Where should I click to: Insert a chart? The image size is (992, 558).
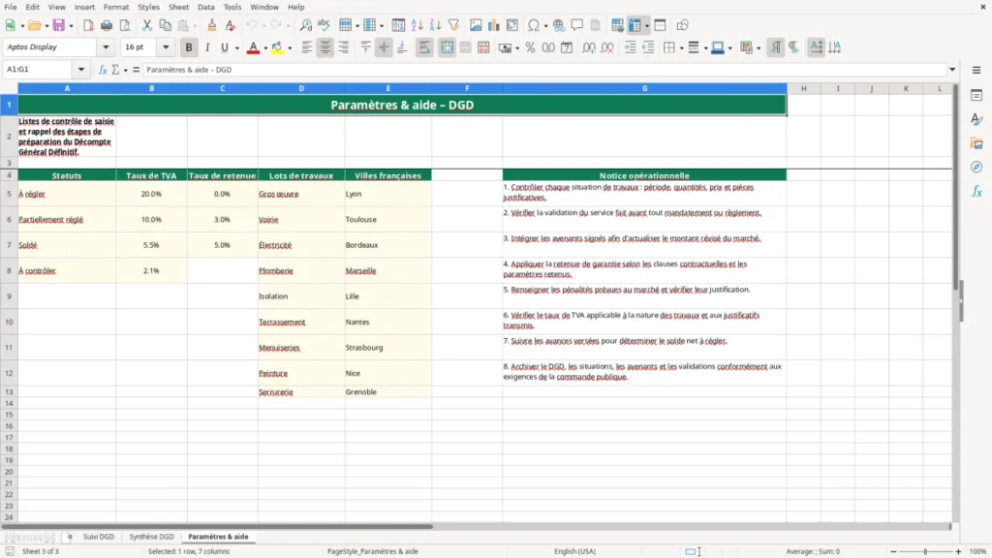click(x=494, y=25)
